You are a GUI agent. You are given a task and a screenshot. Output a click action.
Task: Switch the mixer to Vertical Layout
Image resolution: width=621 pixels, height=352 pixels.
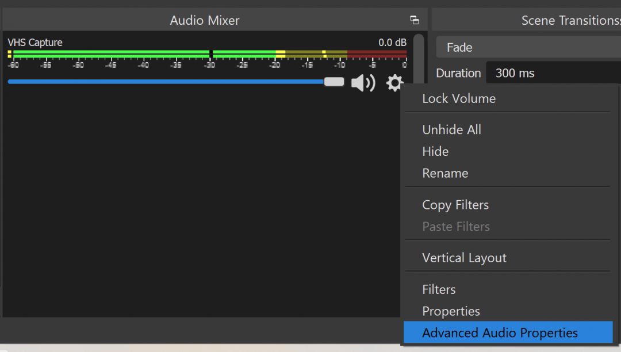[464, 257]
